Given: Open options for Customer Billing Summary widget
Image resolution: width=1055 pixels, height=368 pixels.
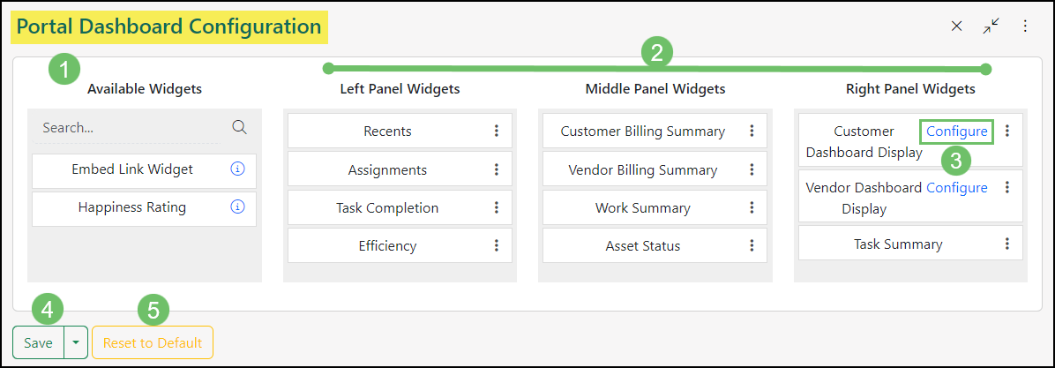Looking at the screenshot, I should coord(752,131).
